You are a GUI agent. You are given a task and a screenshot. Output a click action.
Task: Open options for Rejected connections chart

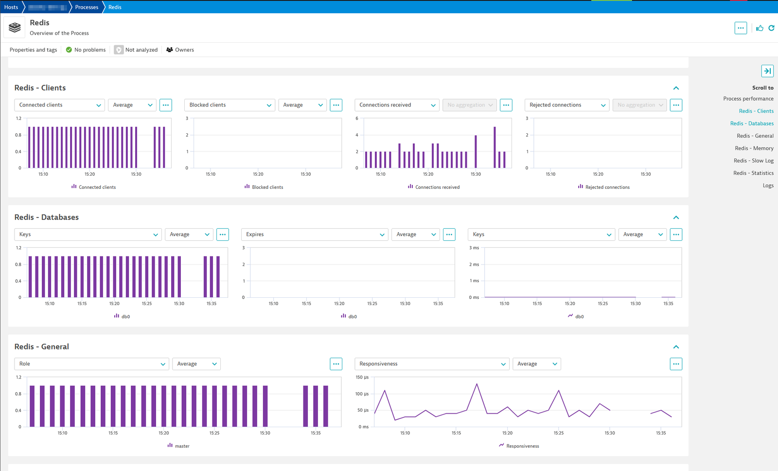tap(676, 105)
